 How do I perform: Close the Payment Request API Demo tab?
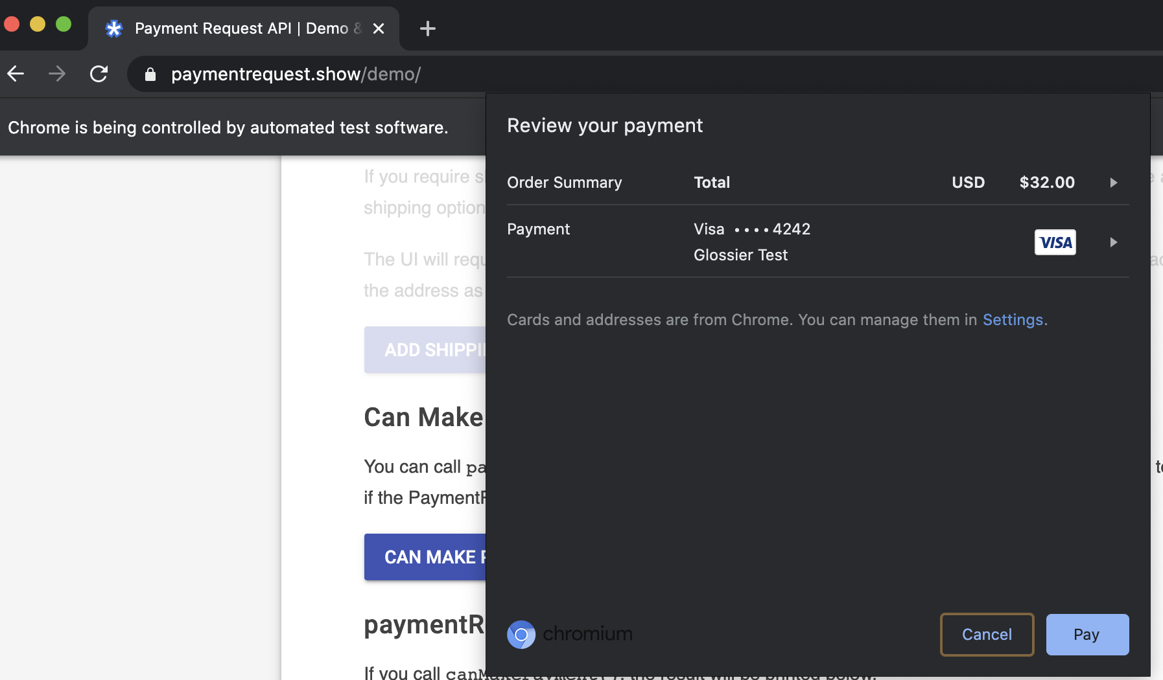[379, 28]
